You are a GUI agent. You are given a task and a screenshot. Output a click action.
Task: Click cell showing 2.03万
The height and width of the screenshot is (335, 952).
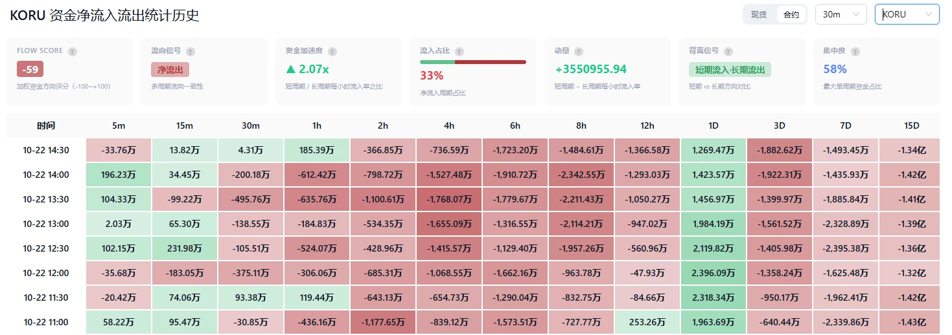point(119,224)
